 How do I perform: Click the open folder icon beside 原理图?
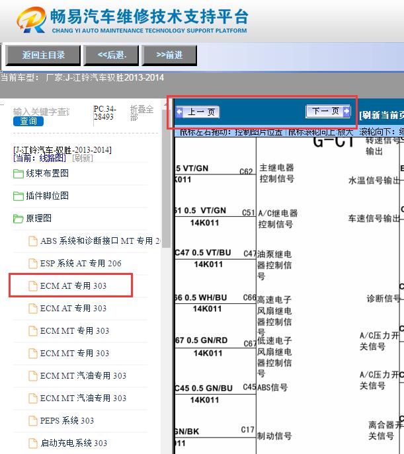(19, 219)
